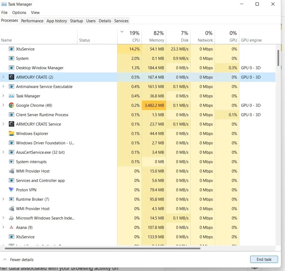The height and width of the screenshot is (271, 285).
Task: Expand the Runtime Broker process group
Action: pyautogui.click(x=3, y=199)
